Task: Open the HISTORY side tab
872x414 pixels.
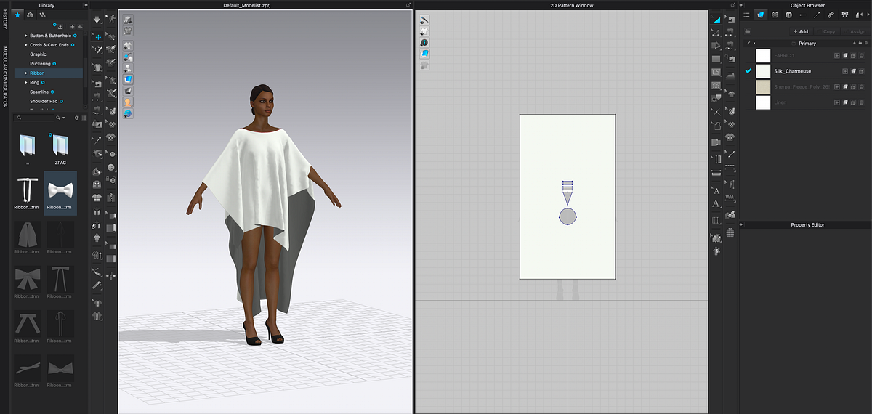Action: [x=5, y=19]
